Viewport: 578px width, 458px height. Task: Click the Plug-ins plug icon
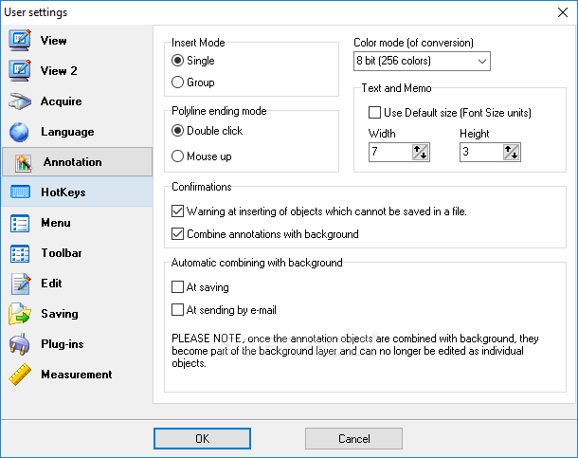pos(20,344)
